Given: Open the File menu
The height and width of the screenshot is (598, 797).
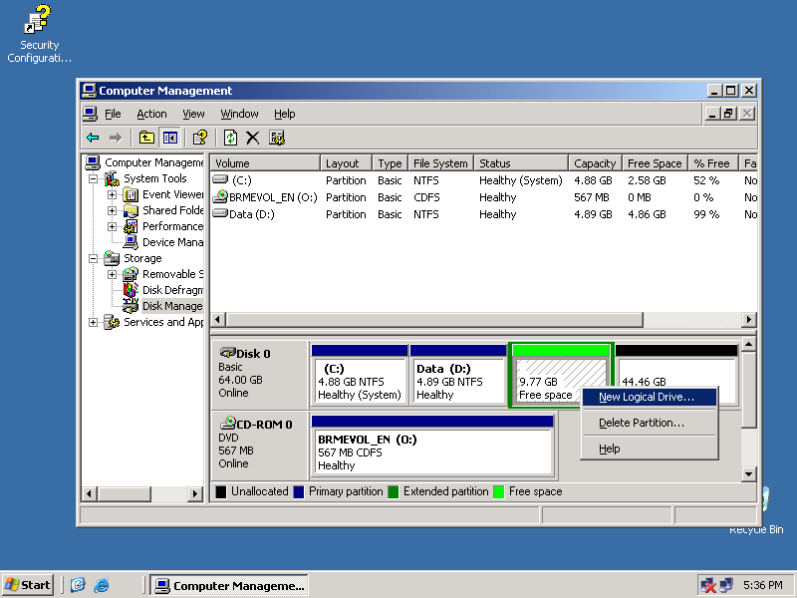Looking at the screenshot, I should tap(113, 114).
